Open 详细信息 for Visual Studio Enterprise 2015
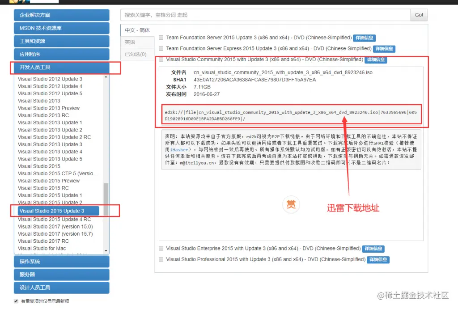458x309 pixels. point(373,249)
